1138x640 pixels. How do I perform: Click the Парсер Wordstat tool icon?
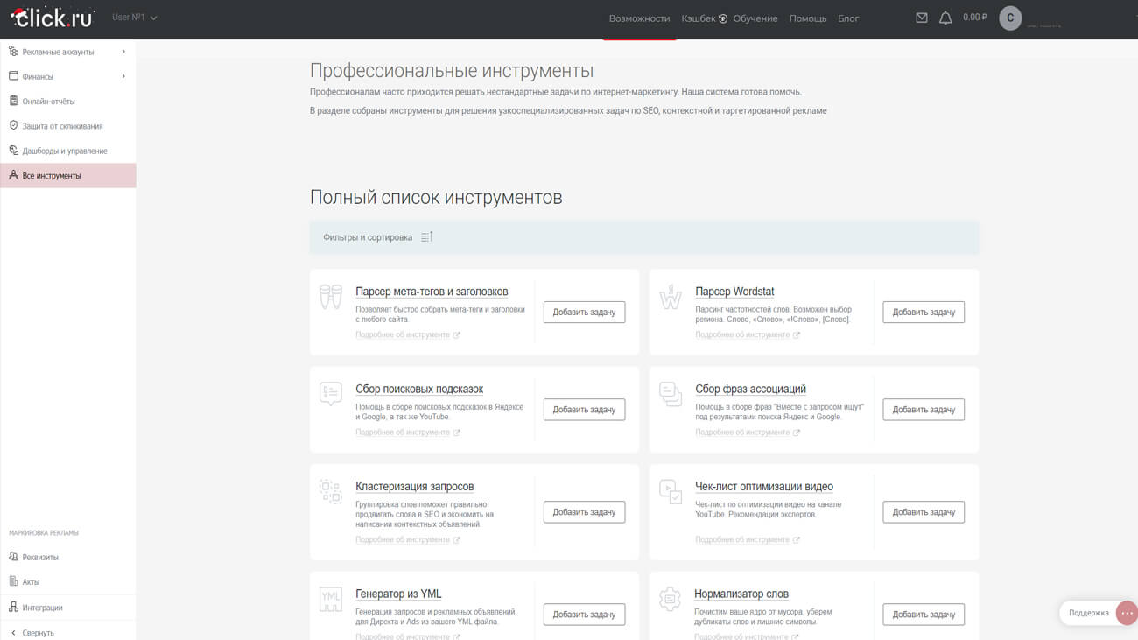pyautogui.click(x=671, y=298)
